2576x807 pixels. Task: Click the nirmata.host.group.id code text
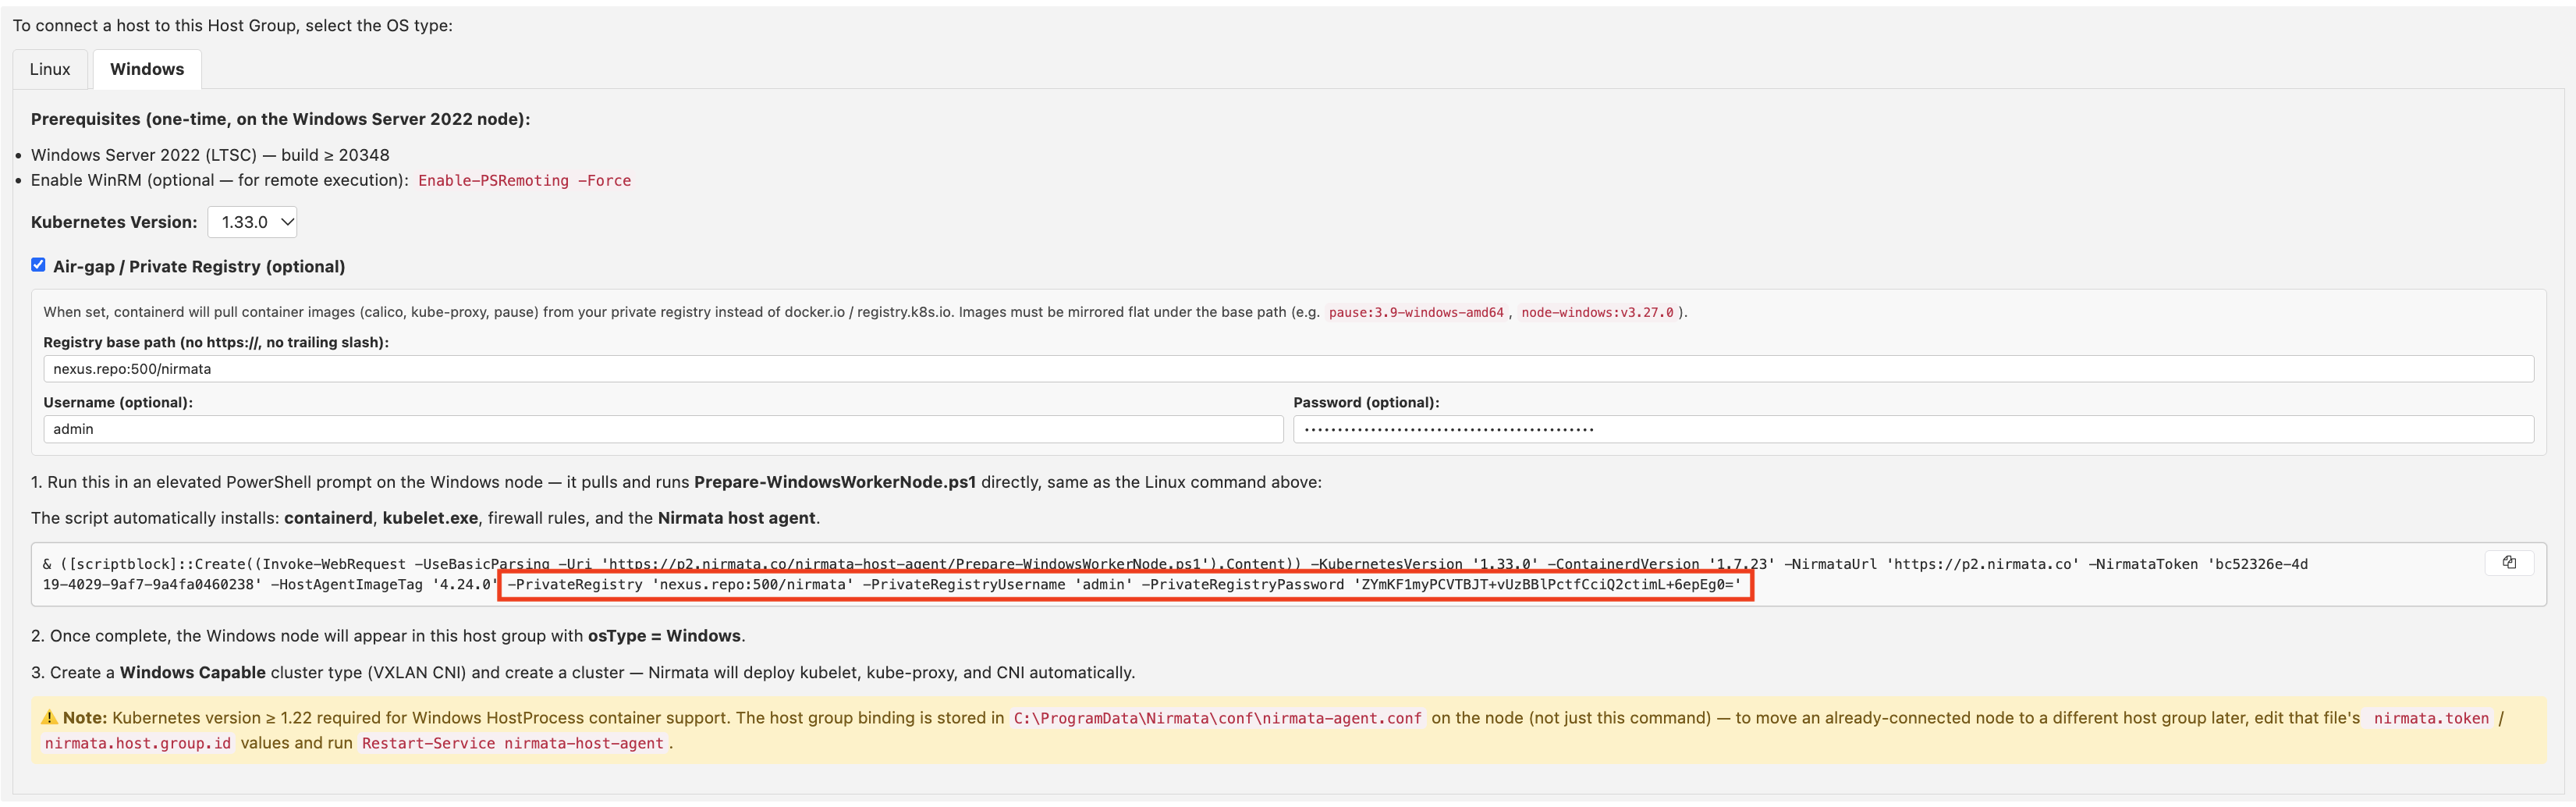point(138,743)
